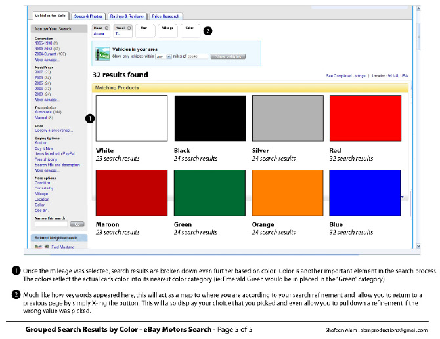Filter by Automatic transmission
The height and width of the screenshot is (339, 440).
[x=43, y=112]
